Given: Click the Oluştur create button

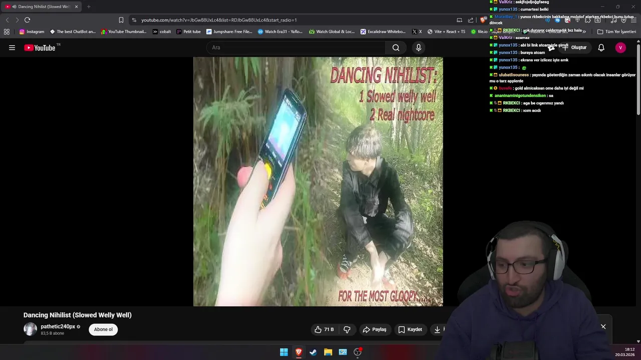Looking at the screenshot, I should (x=574, y=47).
